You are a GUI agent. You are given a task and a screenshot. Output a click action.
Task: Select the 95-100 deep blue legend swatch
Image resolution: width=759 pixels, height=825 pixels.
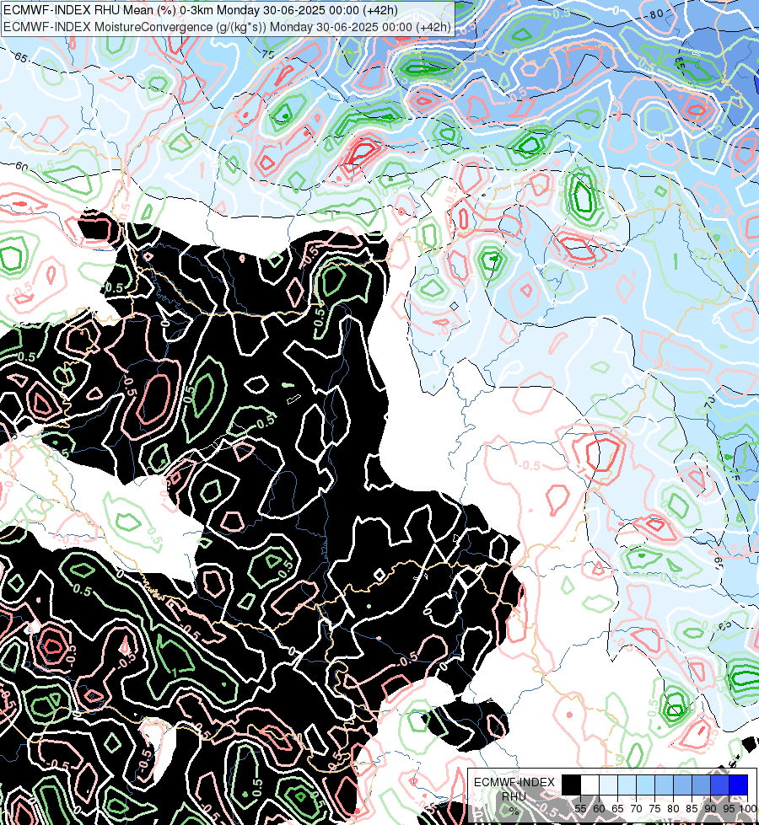pos(738,785)
